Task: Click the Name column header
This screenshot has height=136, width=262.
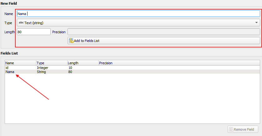Action: [20, 63]
